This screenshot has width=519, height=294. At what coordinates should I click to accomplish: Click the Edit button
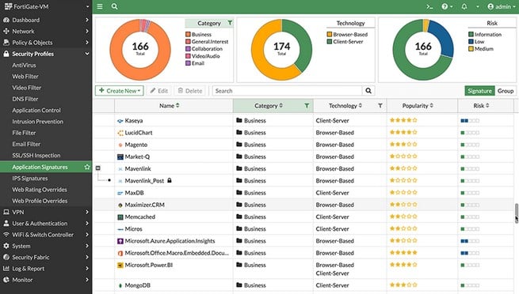pyautogui.click(x=159, y=91)
